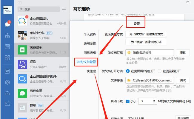Click the 部门 tag on 考试小分队
The height and width of the screenshot is (119, 194).
coord(49,33)
